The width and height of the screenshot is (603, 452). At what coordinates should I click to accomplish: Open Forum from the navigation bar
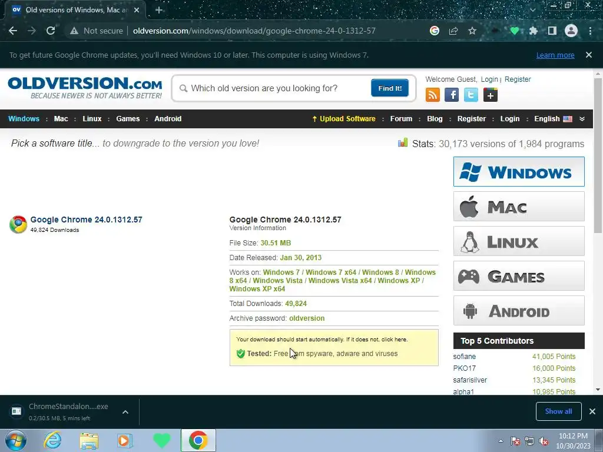(x=401, y=119)
